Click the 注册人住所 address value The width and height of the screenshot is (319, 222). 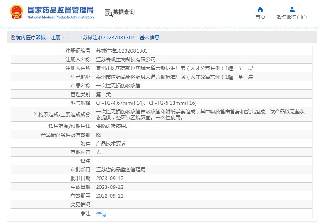tap(174, 68)
